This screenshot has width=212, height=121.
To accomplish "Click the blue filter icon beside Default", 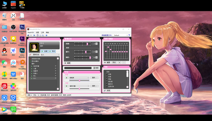I will 129,35.
